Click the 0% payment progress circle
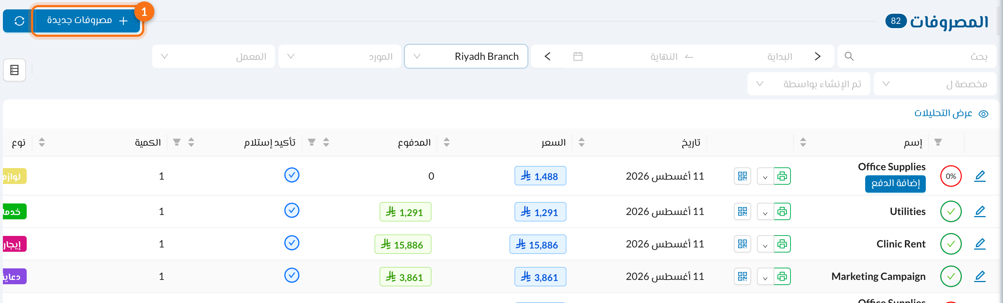 (951, 176)
